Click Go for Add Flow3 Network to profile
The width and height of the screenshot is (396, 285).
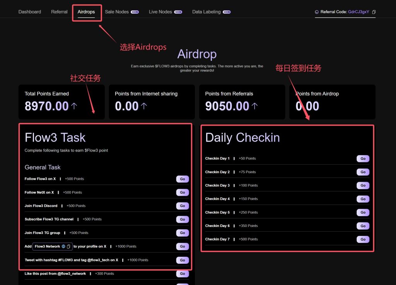pyautogui.click(x=183, y=246)
